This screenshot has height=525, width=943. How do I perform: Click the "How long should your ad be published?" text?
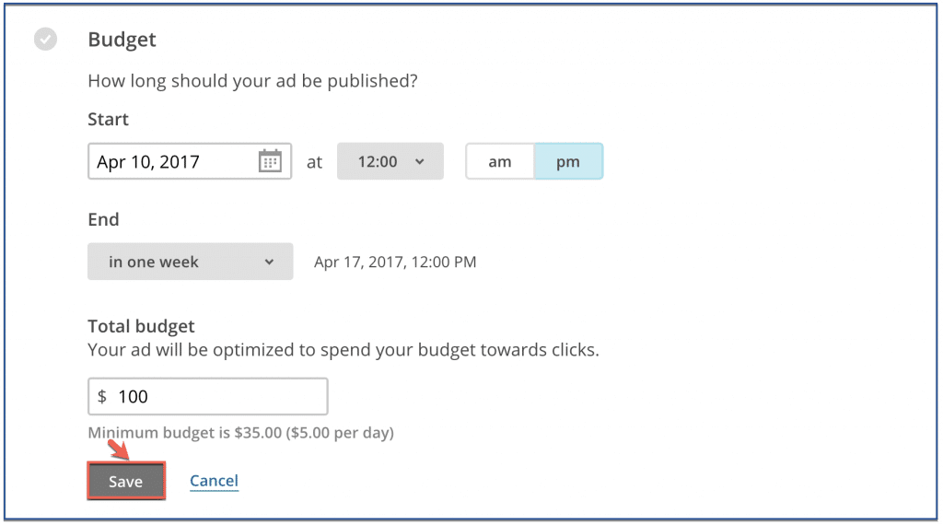(x=252, y=80)
